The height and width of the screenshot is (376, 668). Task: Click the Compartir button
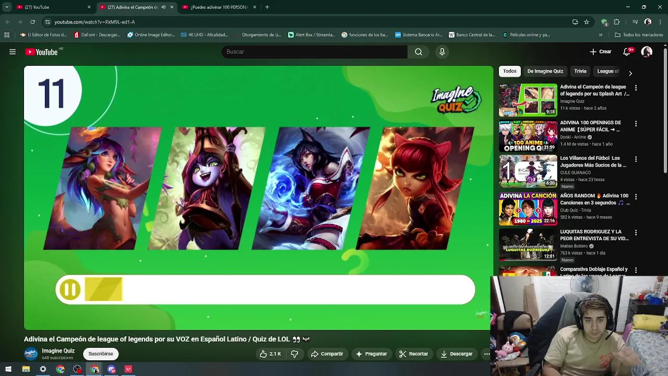click(x=327, y=354)
